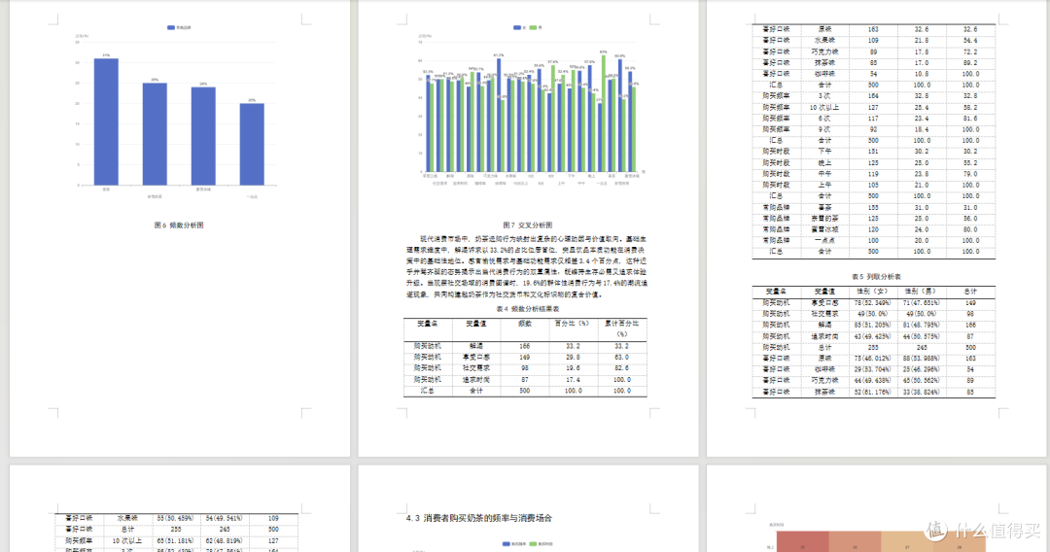Click the "10.8" cell in the 咖啡味 row
This screenshot has height=552, width=1050.
coord(922,74)
